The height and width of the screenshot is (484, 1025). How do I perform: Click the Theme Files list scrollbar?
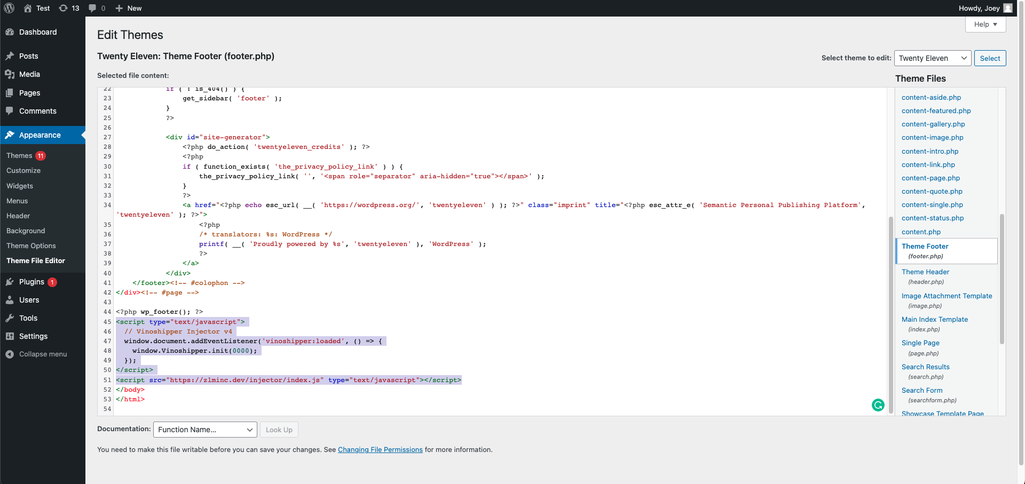(1002, 279)
